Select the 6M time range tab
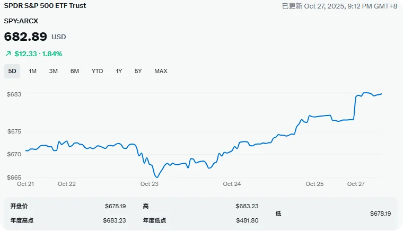403x231 pixels. click(x=75, y=71)
